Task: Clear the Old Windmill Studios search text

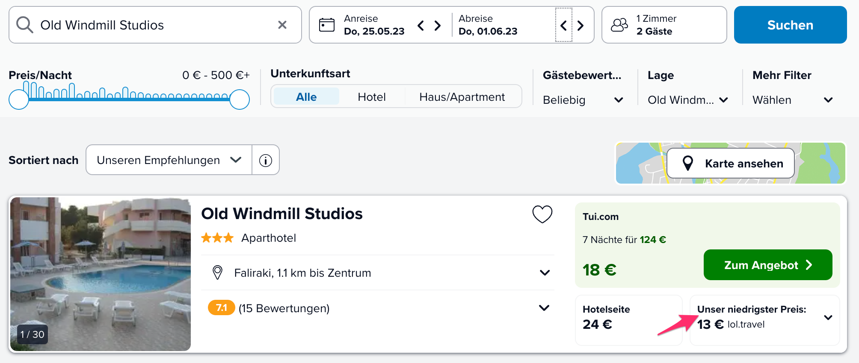Action: point(282,25)
